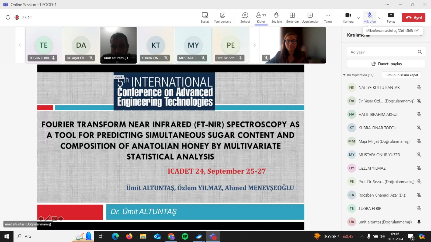Unmute the microphone with Mikrofon button
This screenshot has height=242, width=431.
point(370,17)
